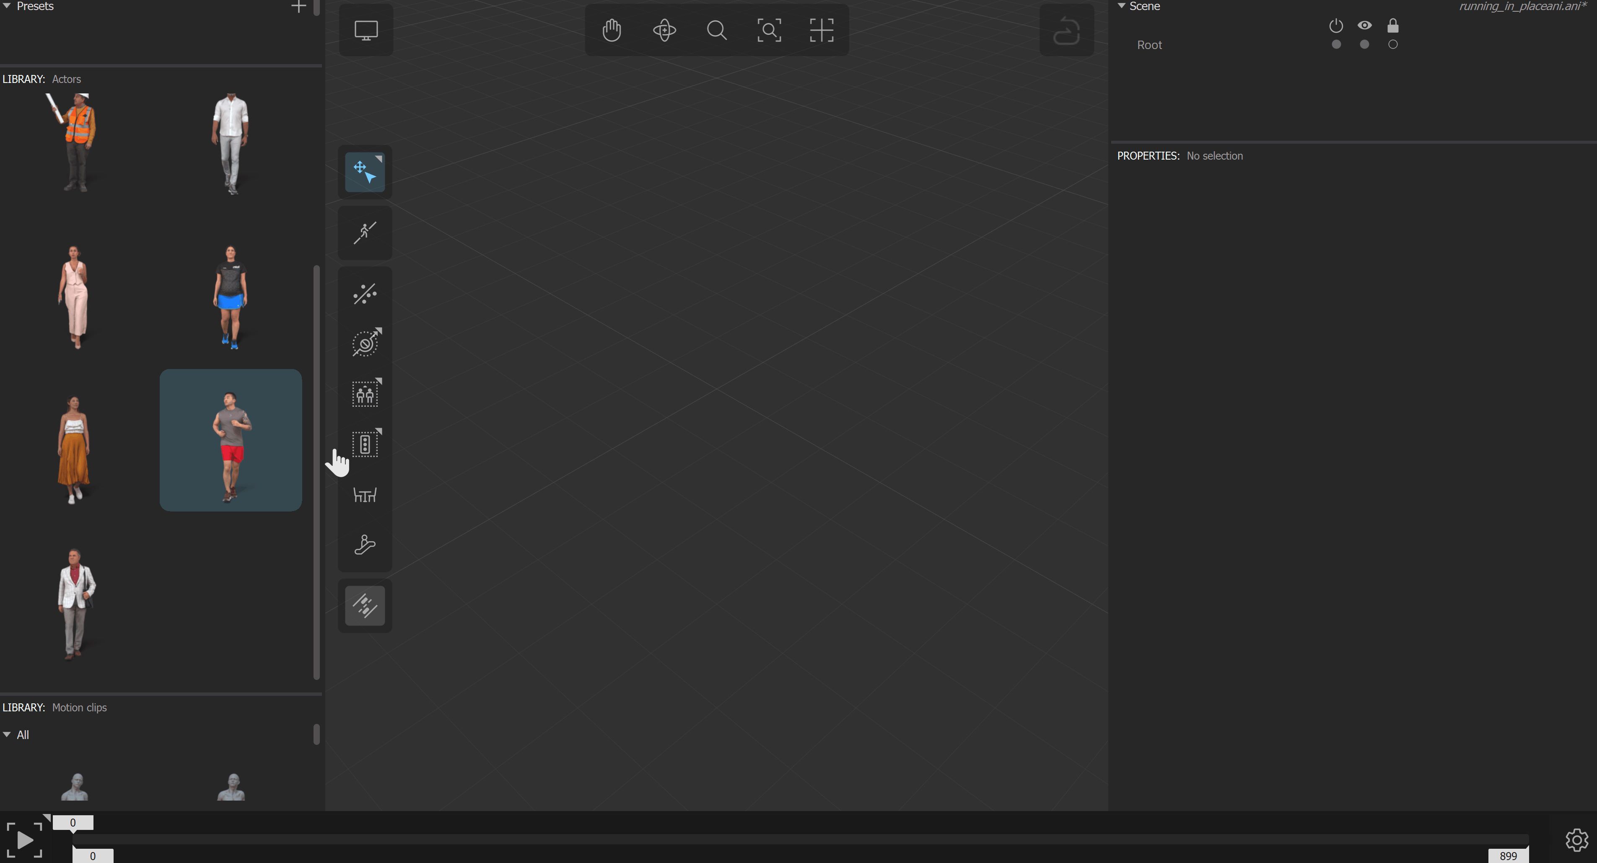
Task: Toggle Root enabled state dot
Action: [1336, 44]
